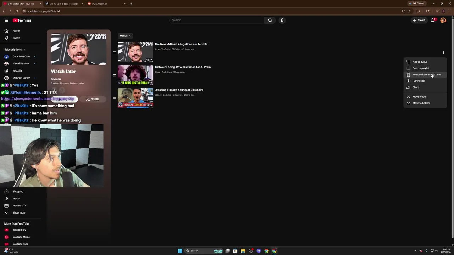Start voice search with the microphone

[282, 20]
